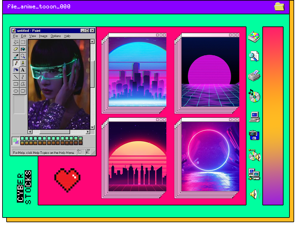Image resolution: width=296 pixels, height=225 pixels.
Task: Close the untitled - Paint window
Action: [x=92, y=30]
